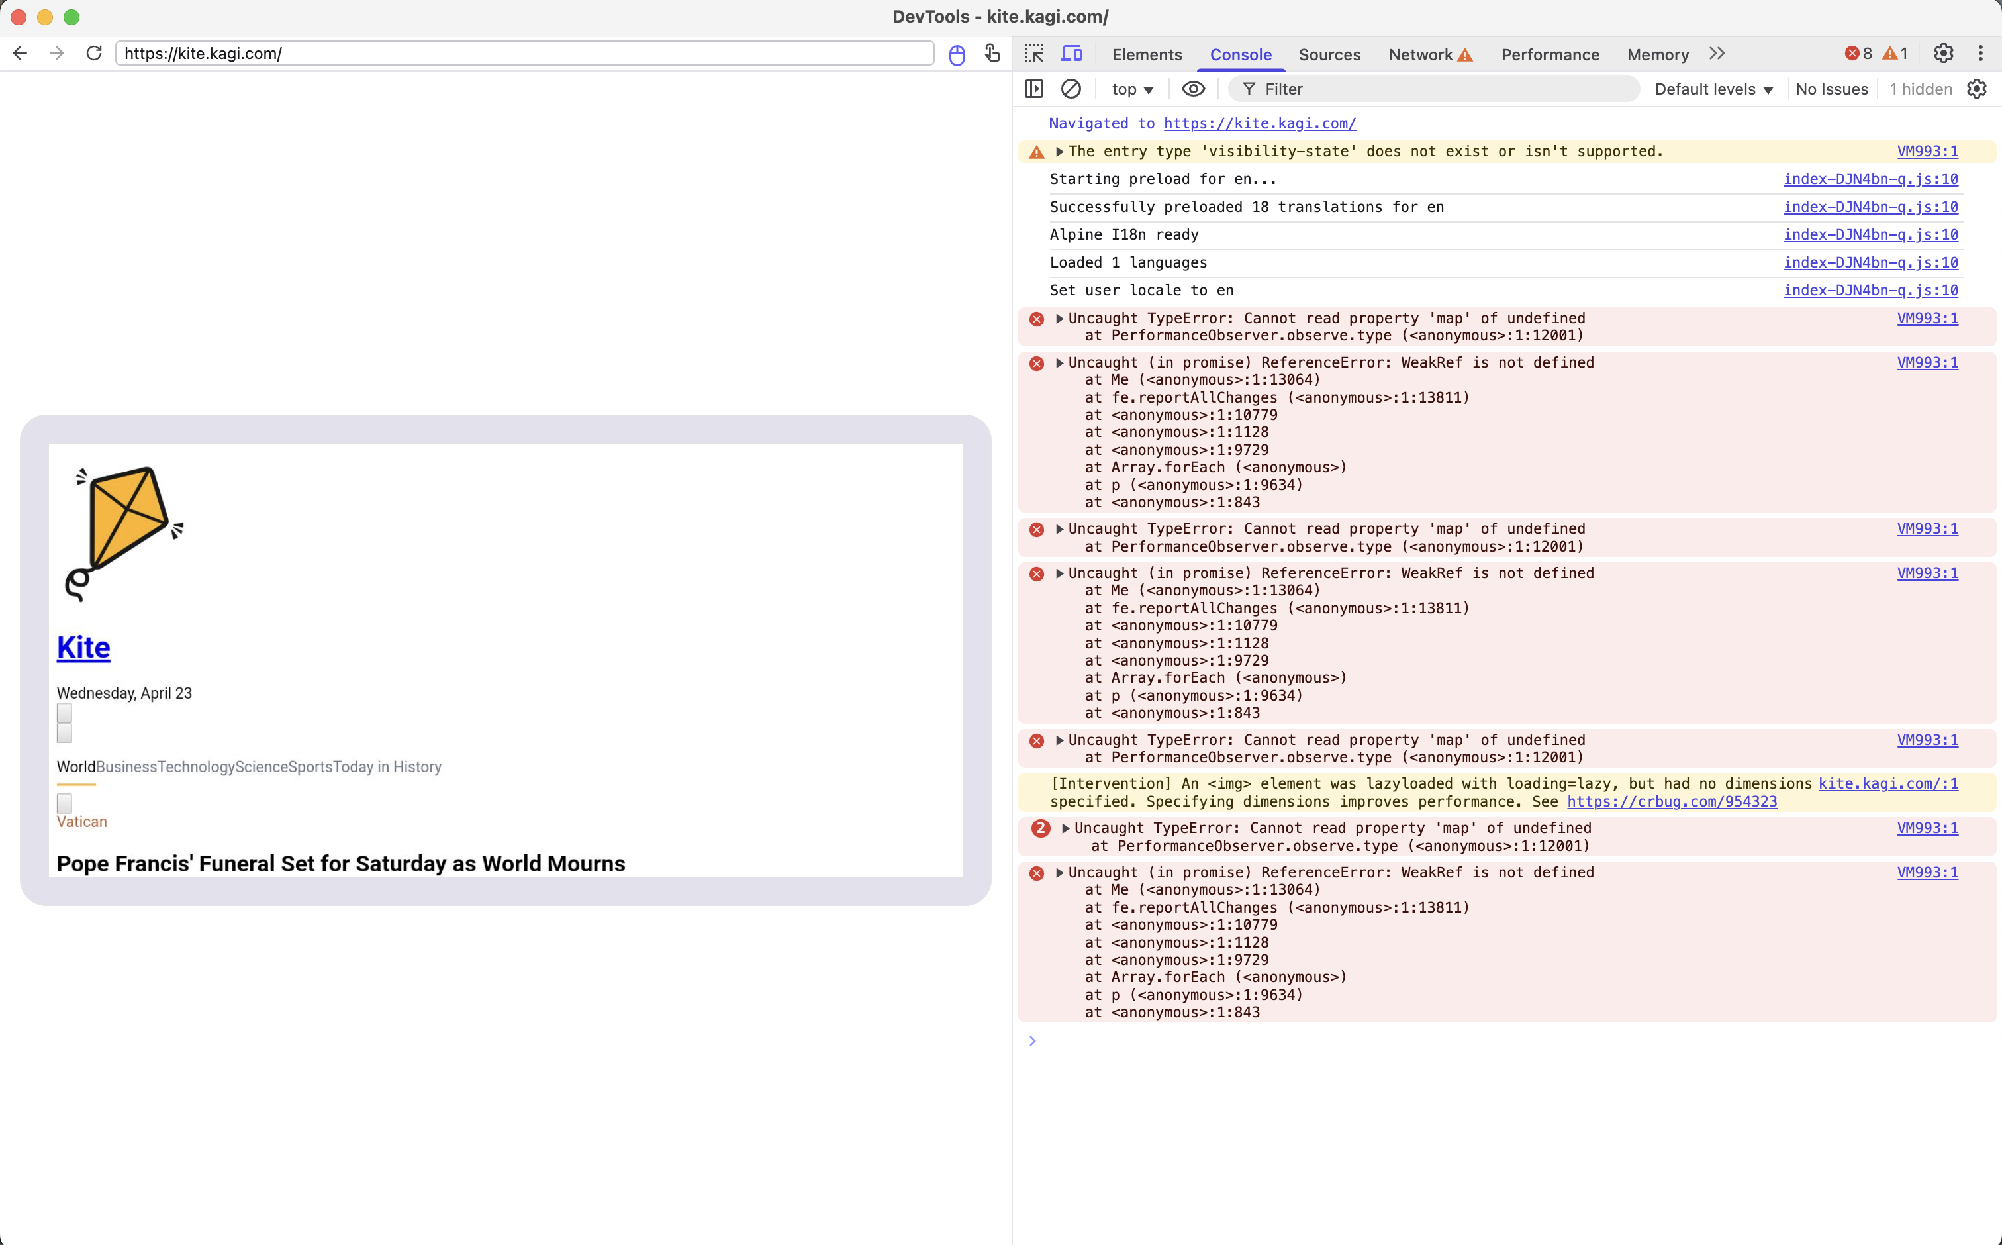
Task: Click the Kite heading link
Action: tap(83, 647)
